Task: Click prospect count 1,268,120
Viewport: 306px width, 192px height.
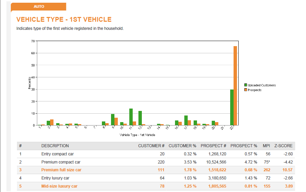Action: (x=217, y=154)
